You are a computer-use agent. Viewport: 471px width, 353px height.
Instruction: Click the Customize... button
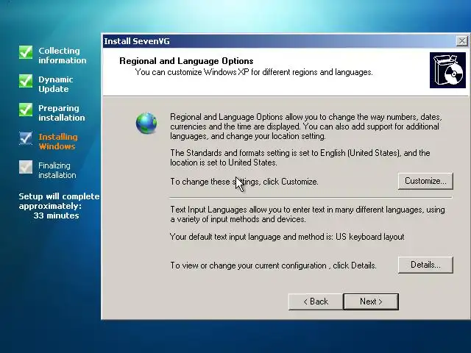tap(425, 181)
